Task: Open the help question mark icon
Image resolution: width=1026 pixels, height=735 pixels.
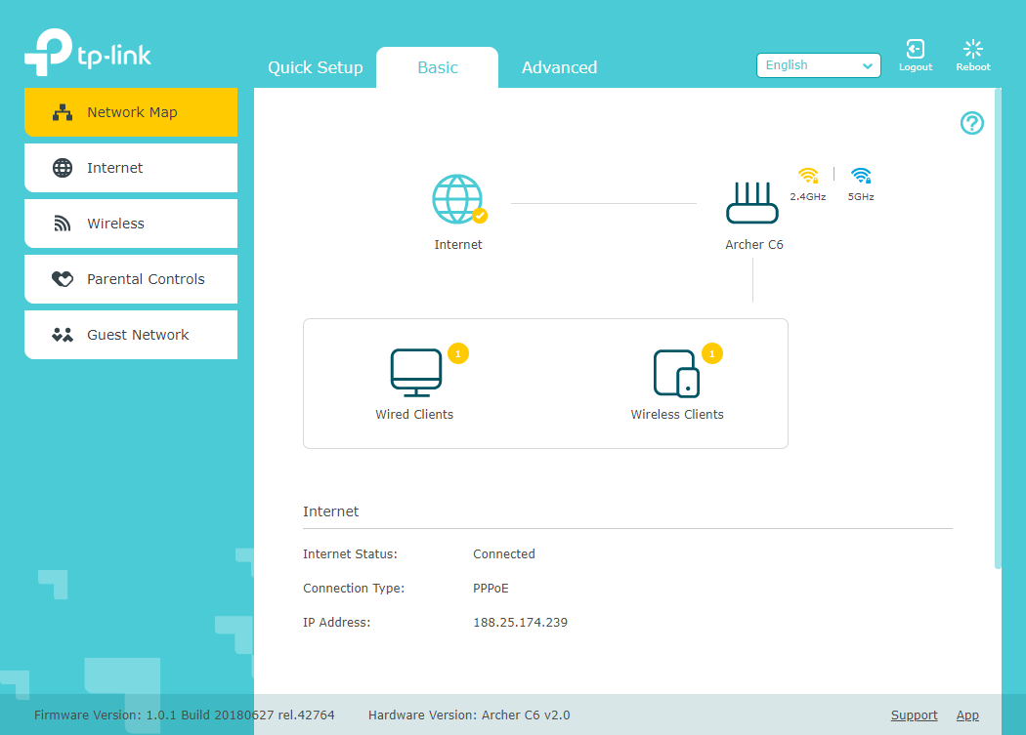Action: click(971, 123)
